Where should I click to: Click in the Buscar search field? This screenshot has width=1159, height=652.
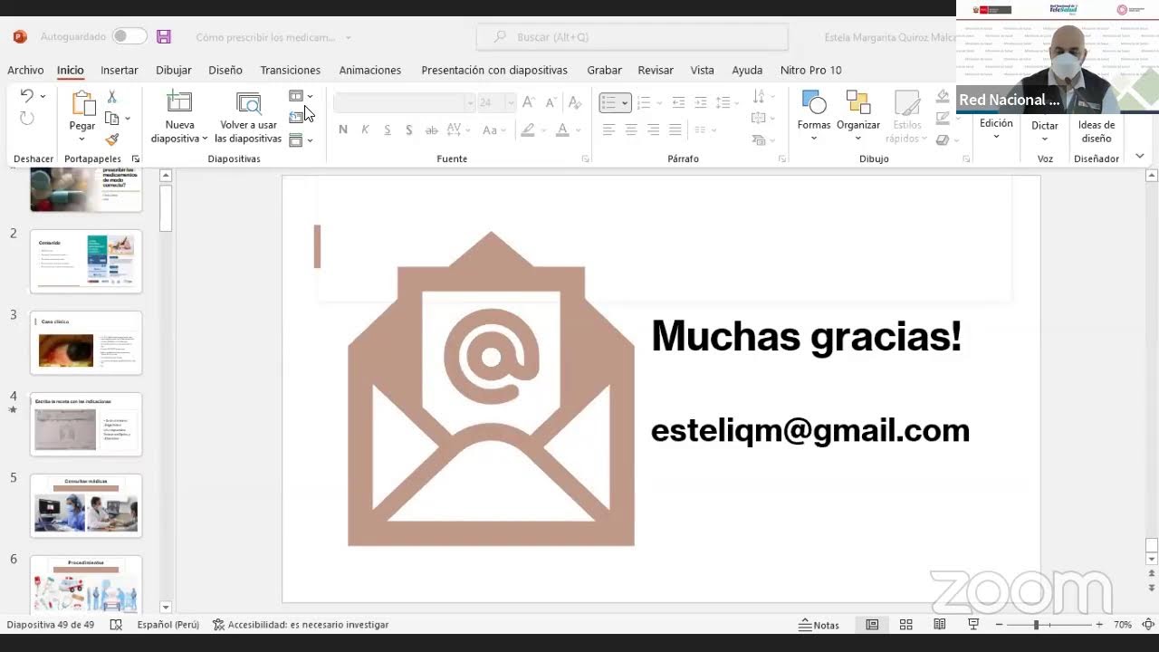tap(632, 37)
